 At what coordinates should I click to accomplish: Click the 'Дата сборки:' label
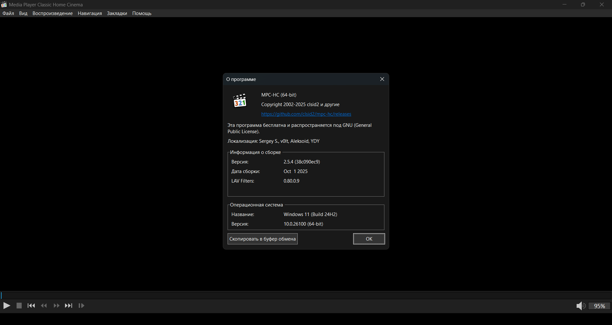click(246, 171)
